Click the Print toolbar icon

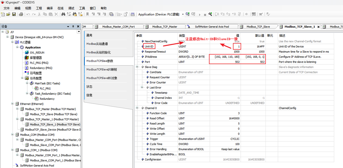coord(21,14)
